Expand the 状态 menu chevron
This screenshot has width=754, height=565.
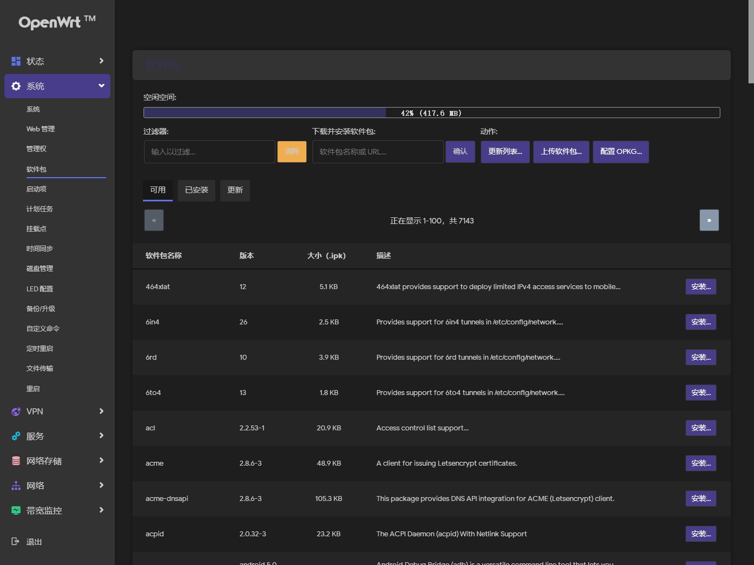coord(101,61)
